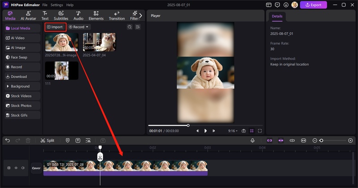
Task: Open the File menu
Action: tap(45, 5)
